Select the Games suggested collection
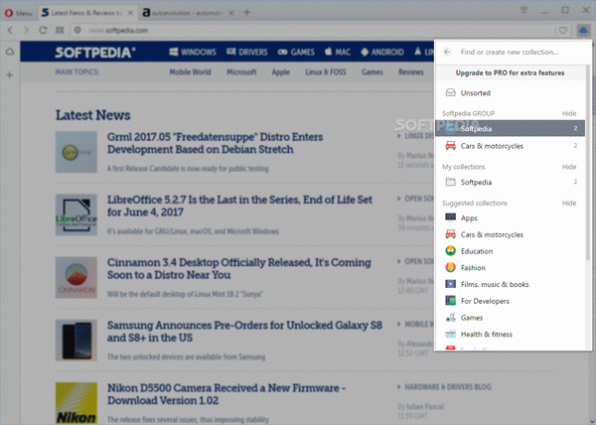596x425 pixels. click(510, 318)
